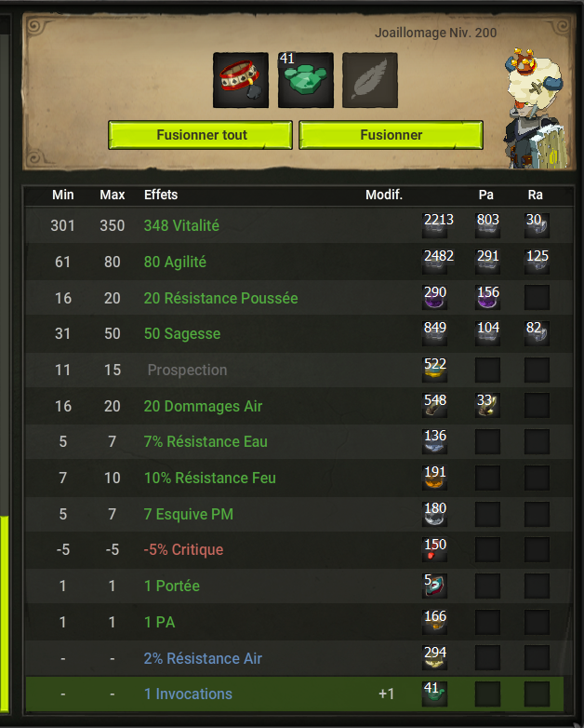Screen dimensions: 584x728
Task: Click the Fusionner button
Action: 391,135
